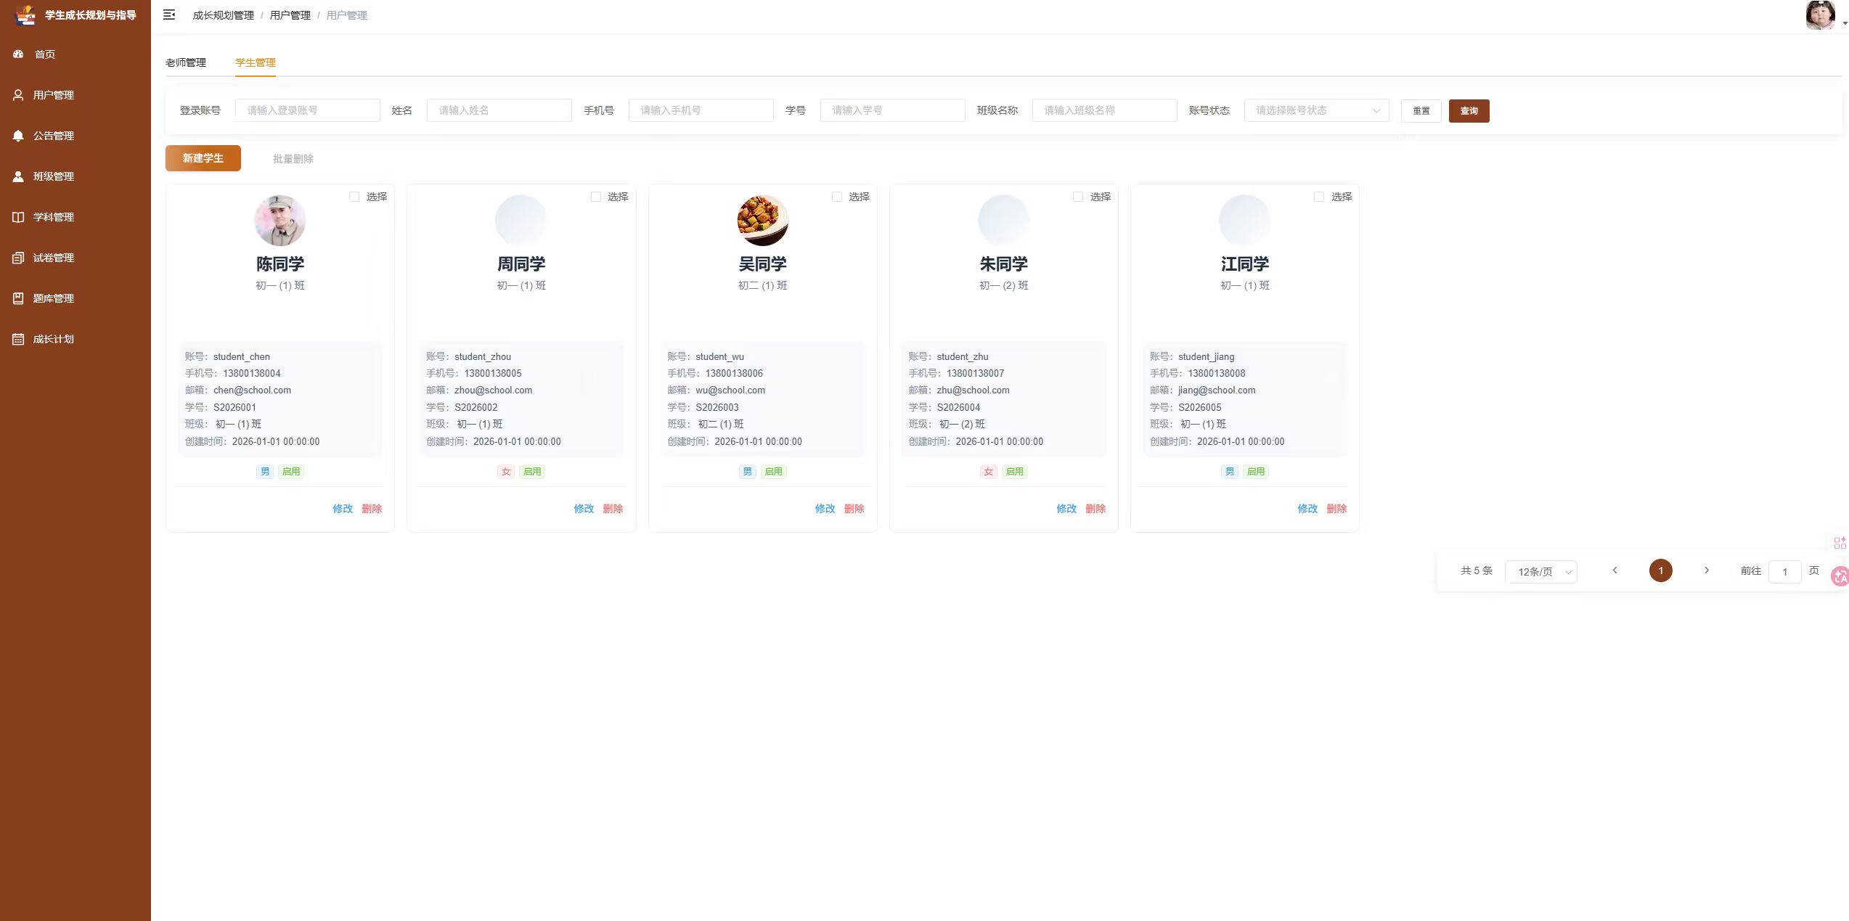1849x921 pixels.
Task: Open the 首页 dashboard icon
Action: pyautogui.click(x=19, y=54)
